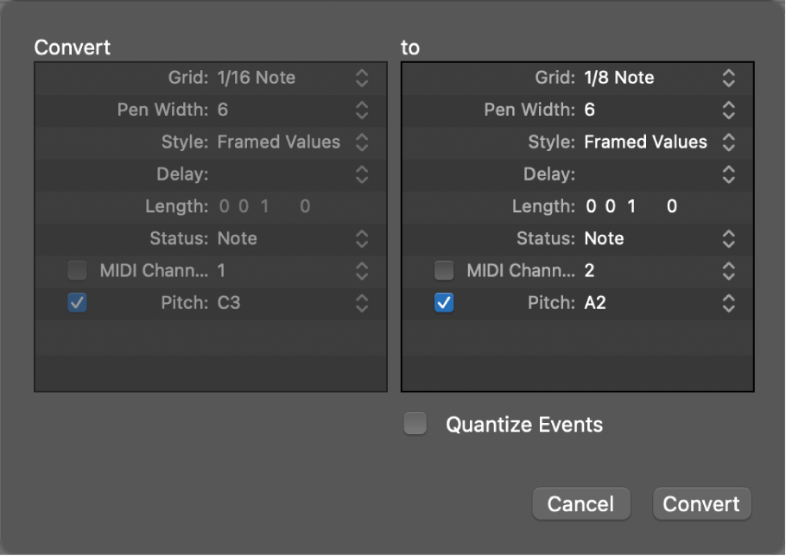This screenshot has height=556, width=786.
Task: Enable the Quantize Events checkbox
Action: (415, 423)
